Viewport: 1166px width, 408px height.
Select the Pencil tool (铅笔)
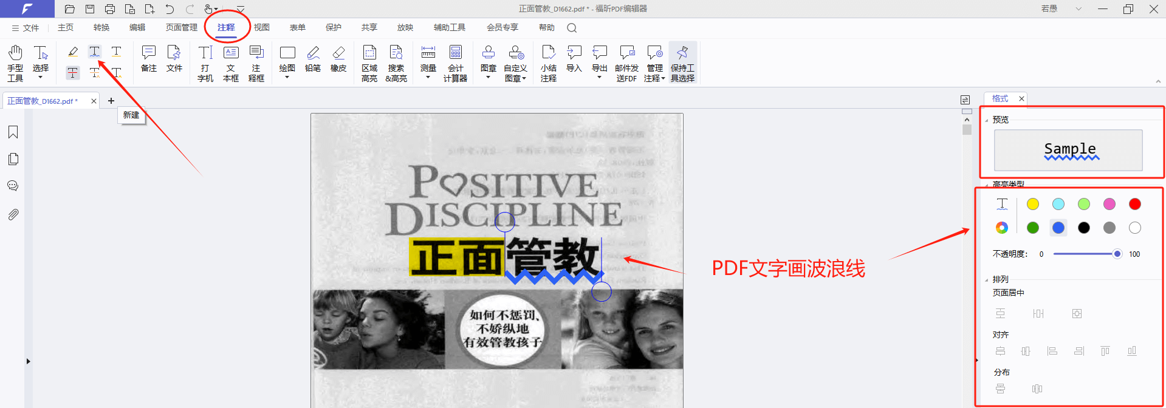coord(313,59)
